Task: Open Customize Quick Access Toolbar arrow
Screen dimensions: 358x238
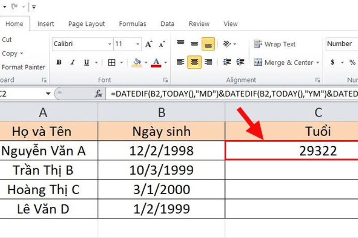Action: [34, 7]
